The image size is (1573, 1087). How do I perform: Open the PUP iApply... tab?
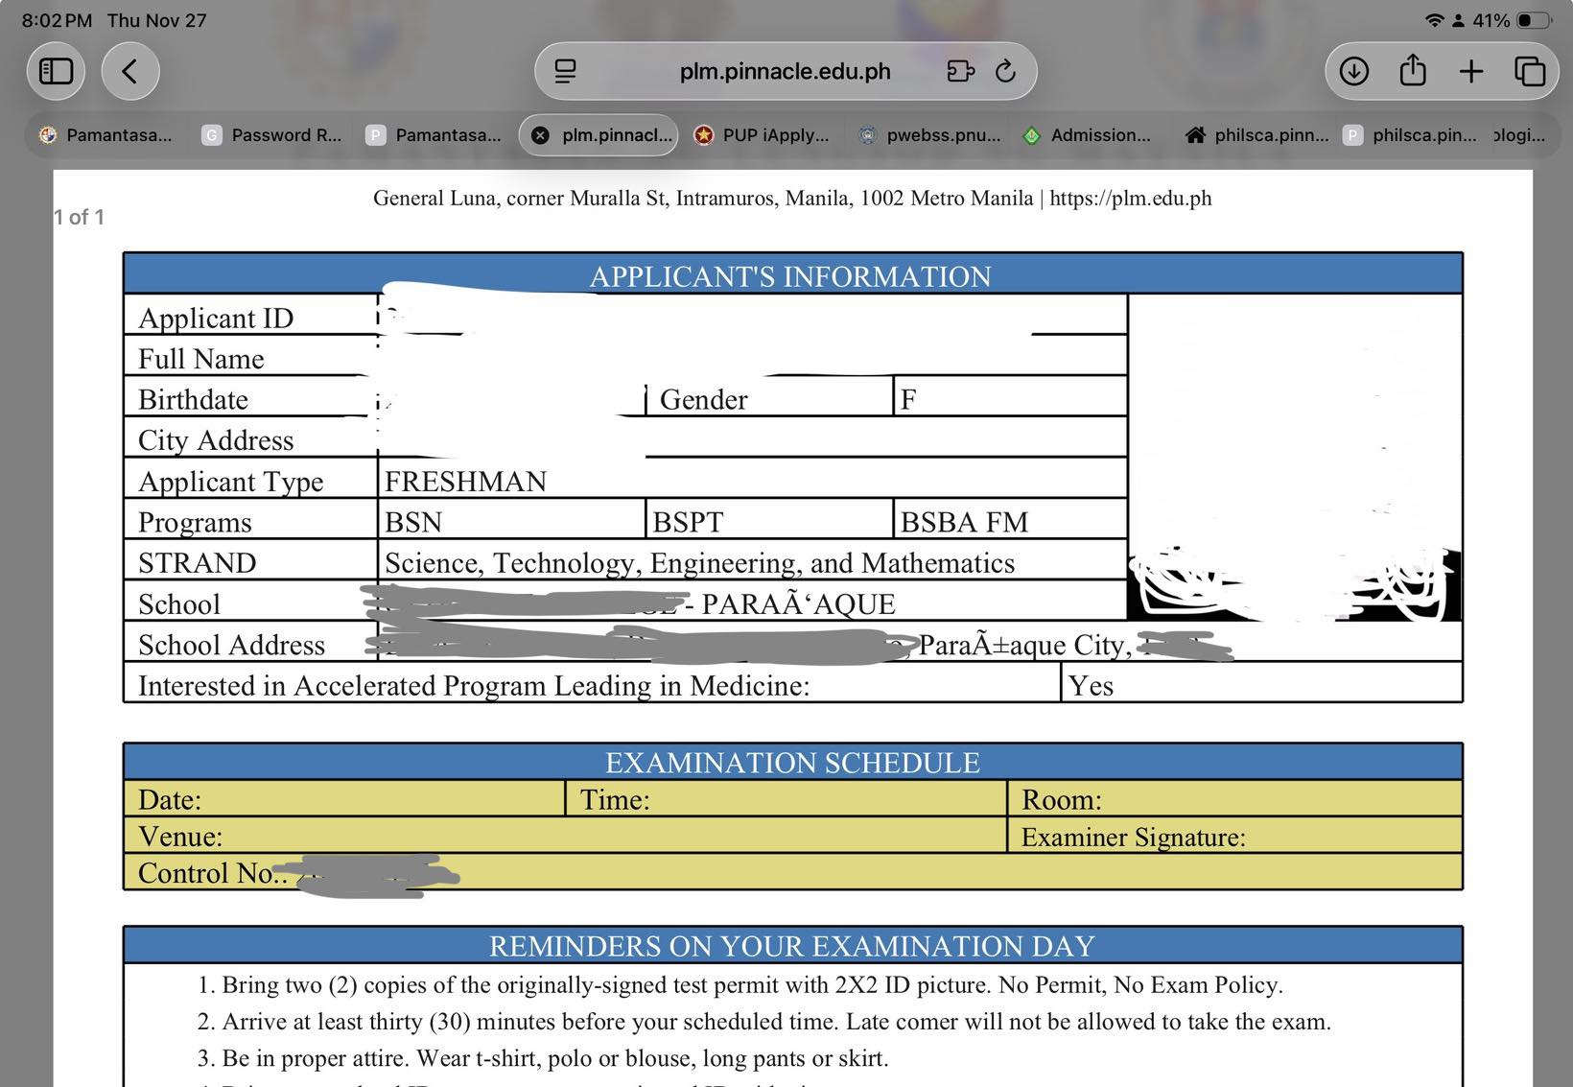(x=763, y=135)
